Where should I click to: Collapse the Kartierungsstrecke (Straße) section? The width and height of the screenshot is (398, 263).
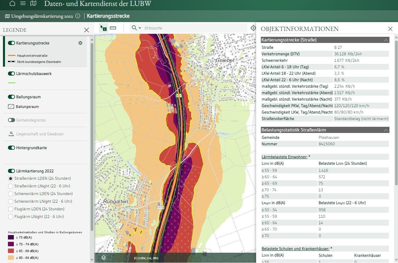(386, 40)
